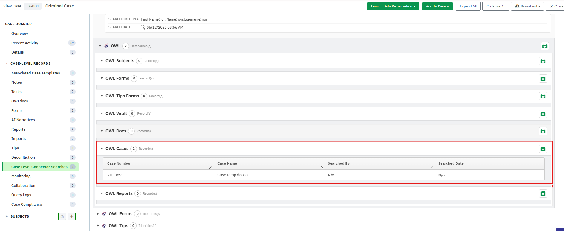
Task: Click the Searched Date column header
Action: click(x=489, y=163)
